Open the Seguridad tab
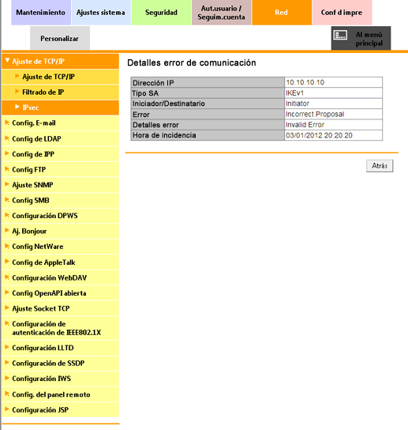408x430 pixels. pyautogui.click(x=161, y=13)
